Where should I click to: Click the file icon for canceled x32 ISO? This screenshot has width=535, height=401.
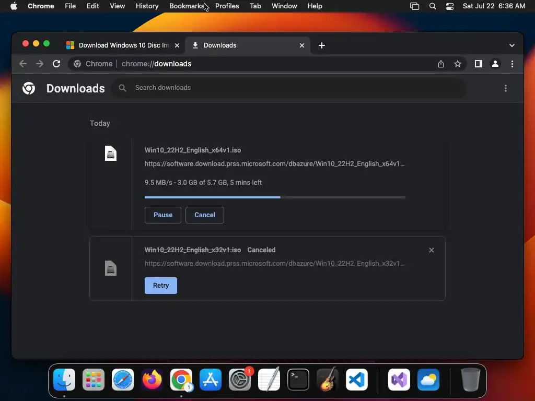point(111,268)
